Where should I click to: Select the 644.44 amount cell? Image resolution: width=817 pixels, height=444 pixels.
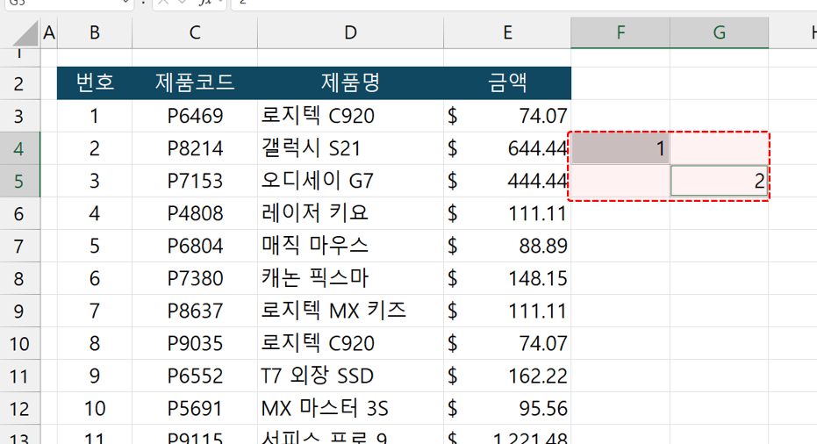tap(507, 148)
